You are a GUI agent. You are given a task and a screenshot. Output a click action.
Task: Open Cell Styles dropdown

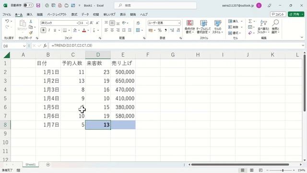click(217, 27)
